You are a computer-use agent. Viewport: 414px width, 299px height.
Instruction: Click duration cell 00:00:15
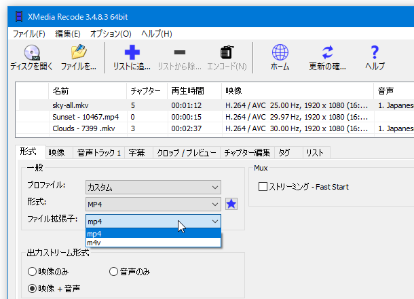[x=186, y=117]
